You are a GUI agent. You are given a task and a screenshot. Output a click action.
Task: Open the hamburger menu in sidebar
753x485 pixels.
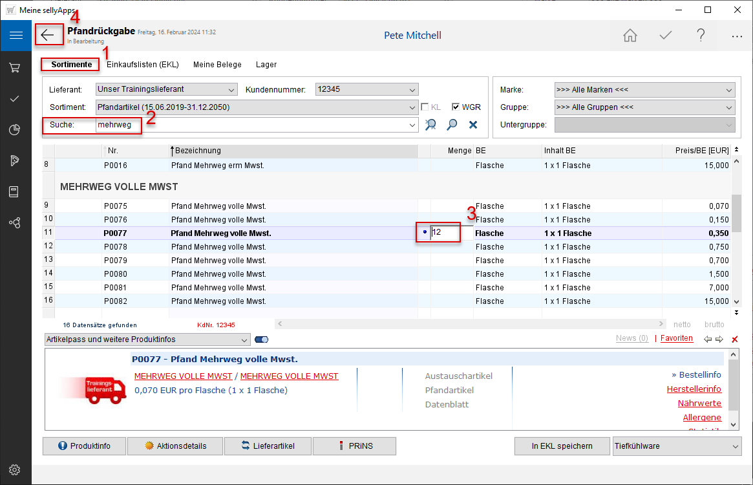point(16,36)
